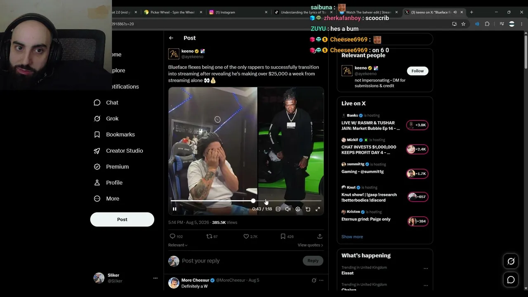
Task: Bookmark this page with the star icon
Action: pos(463,24)
